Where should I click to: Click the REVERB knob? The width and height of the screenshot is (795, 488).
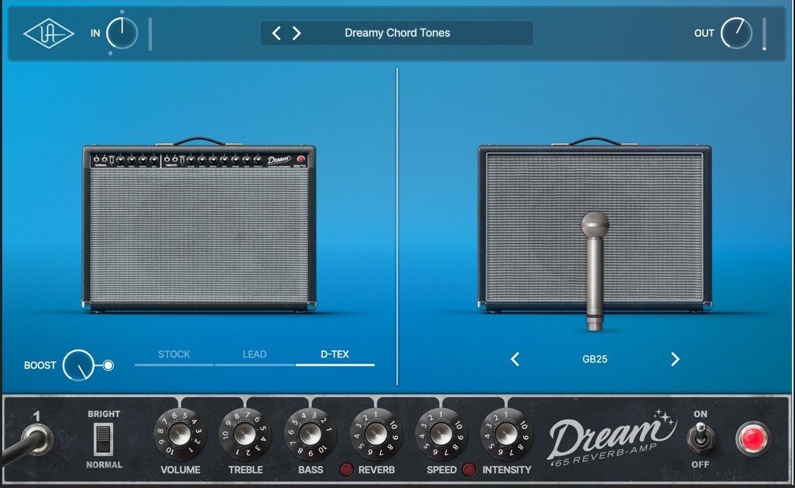(x=376, y=434)
